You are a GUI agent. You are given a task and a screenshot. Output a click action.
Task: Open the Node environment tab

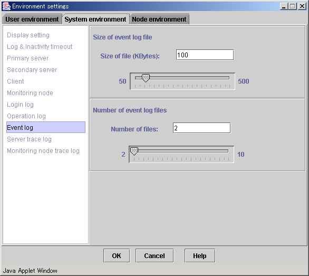(x=159, y=19)
